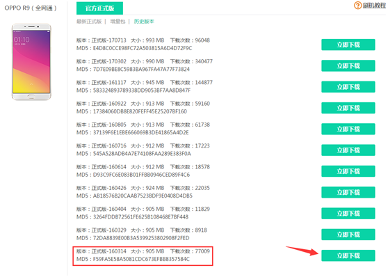Click the 正式版-161117 version info line
The height and width of the screenshot is (277, 388).
145,83
